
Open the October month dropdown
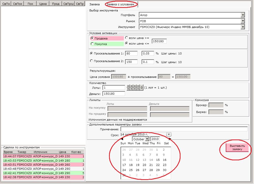(x=147, y=139)
